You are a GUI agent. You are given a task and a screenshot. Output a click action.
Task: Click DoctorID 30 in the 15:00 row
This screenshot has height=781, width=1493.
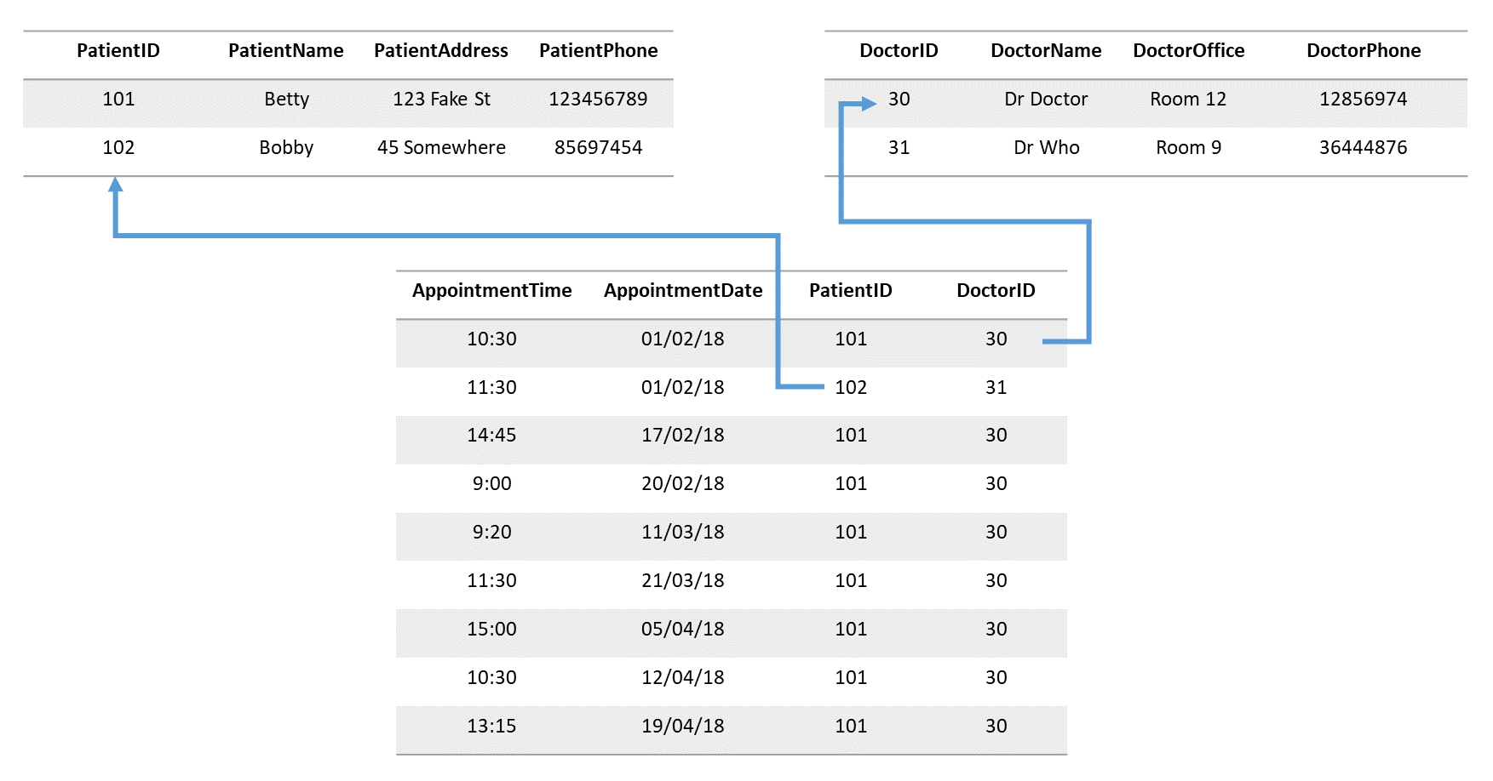(996, 630)
